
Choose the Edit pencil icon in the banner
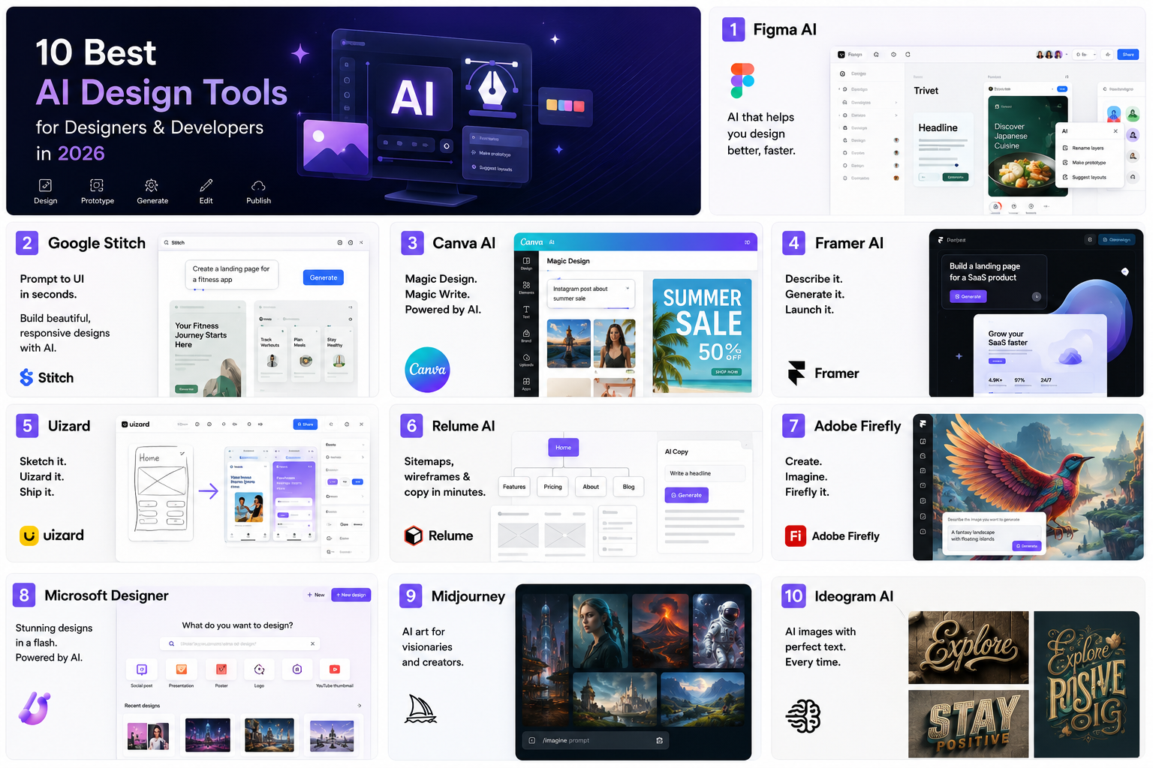pos(206,185)
